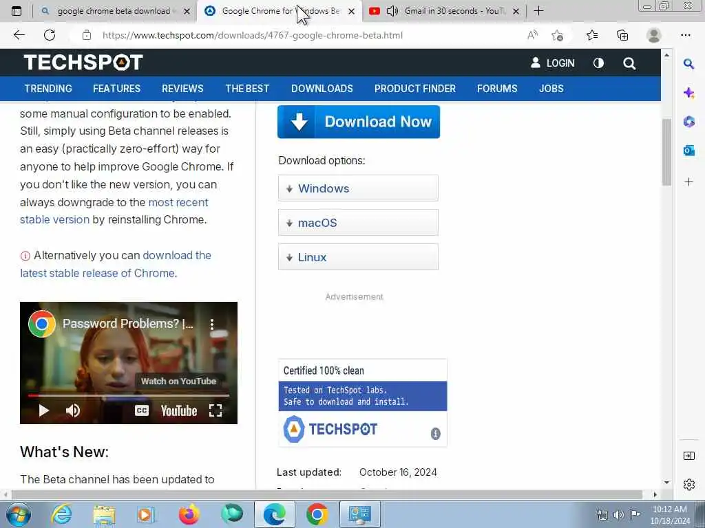Open a new browser tab
705x528 pixels.
538,11
